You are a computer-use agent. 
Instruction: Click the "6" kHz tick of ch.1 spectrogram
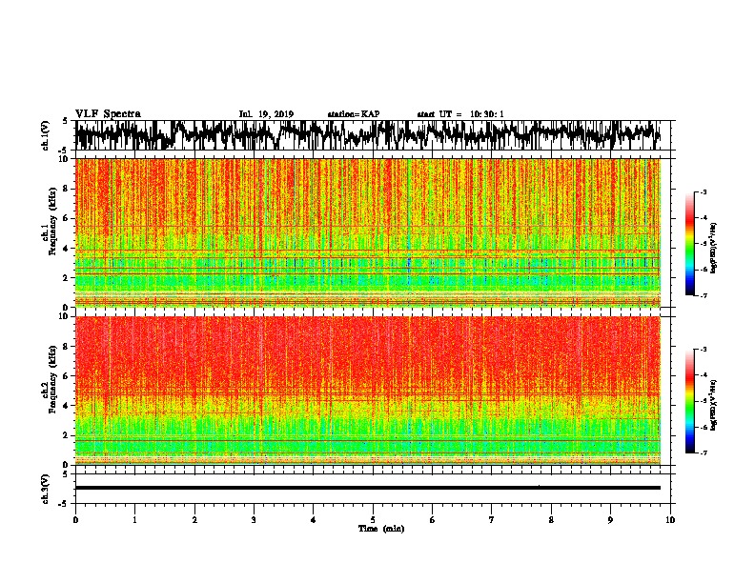coord(66,218)
